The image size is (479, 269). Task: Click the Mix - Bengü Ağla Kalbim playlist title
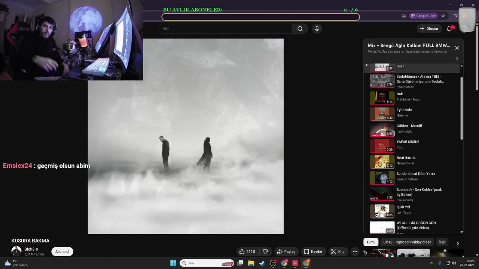[x=409, y=45]
